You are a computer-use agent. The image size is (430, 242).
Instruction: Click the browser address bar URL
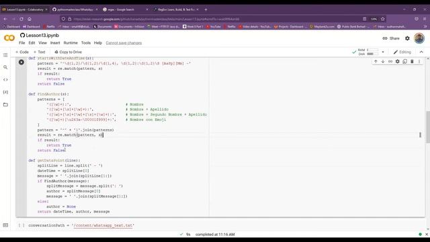(157, 19)
